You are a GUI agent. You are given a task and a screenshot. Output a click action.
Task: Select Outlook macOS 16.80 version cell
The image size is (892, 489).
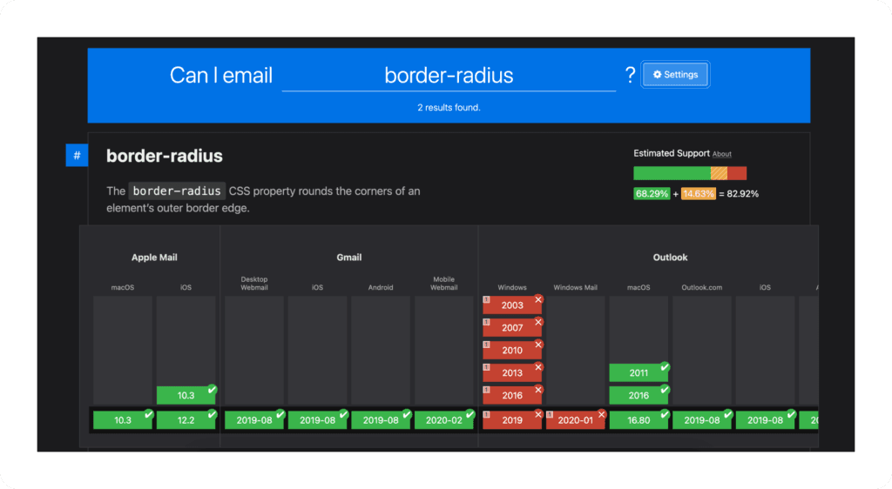(x=639, y=420)
